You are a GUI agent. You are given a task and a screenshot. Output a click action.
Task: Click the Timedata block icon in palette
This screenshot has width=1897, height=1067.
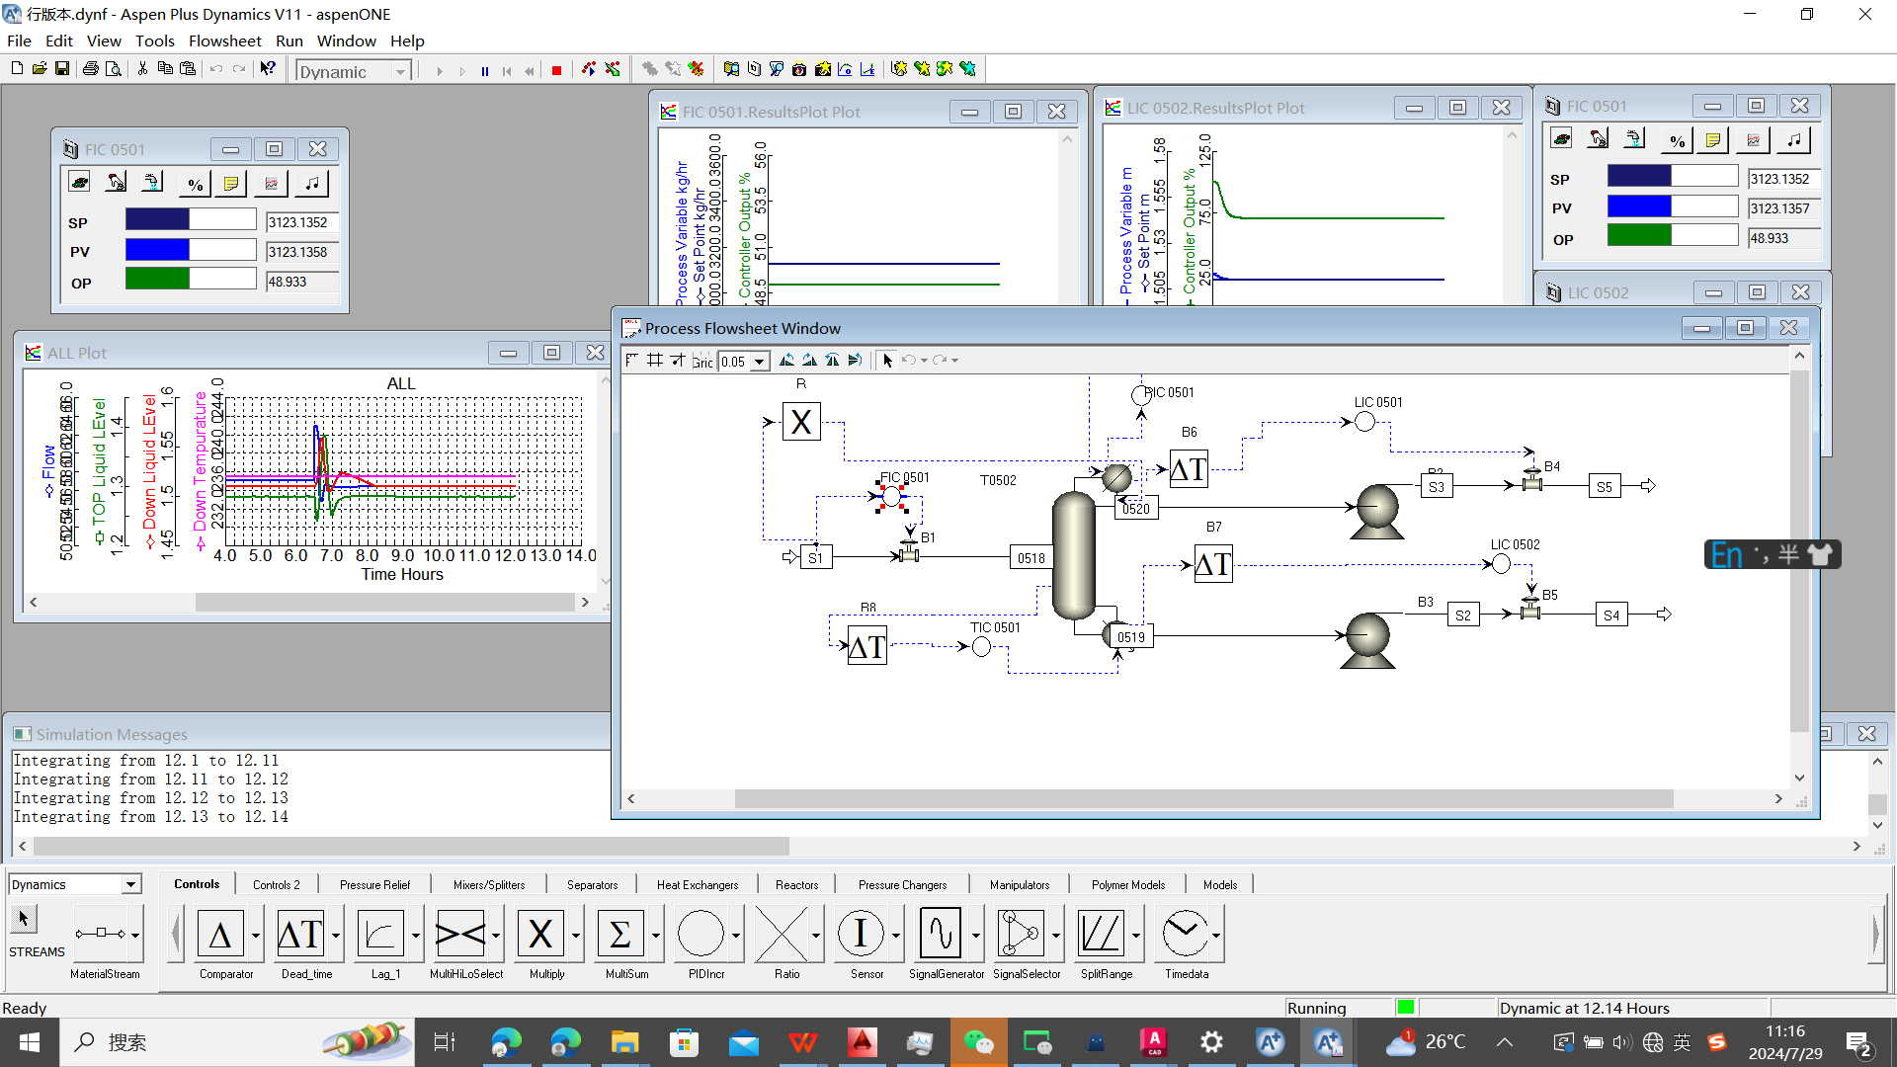(1184, 934)
